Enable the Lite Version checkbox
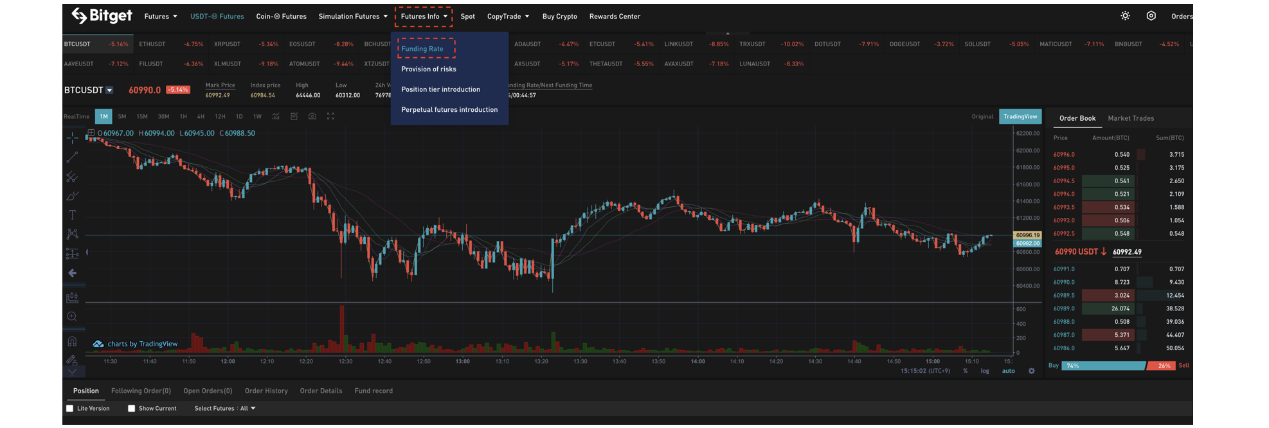Viewport: 1269px width, 428px height. (70, 409)
